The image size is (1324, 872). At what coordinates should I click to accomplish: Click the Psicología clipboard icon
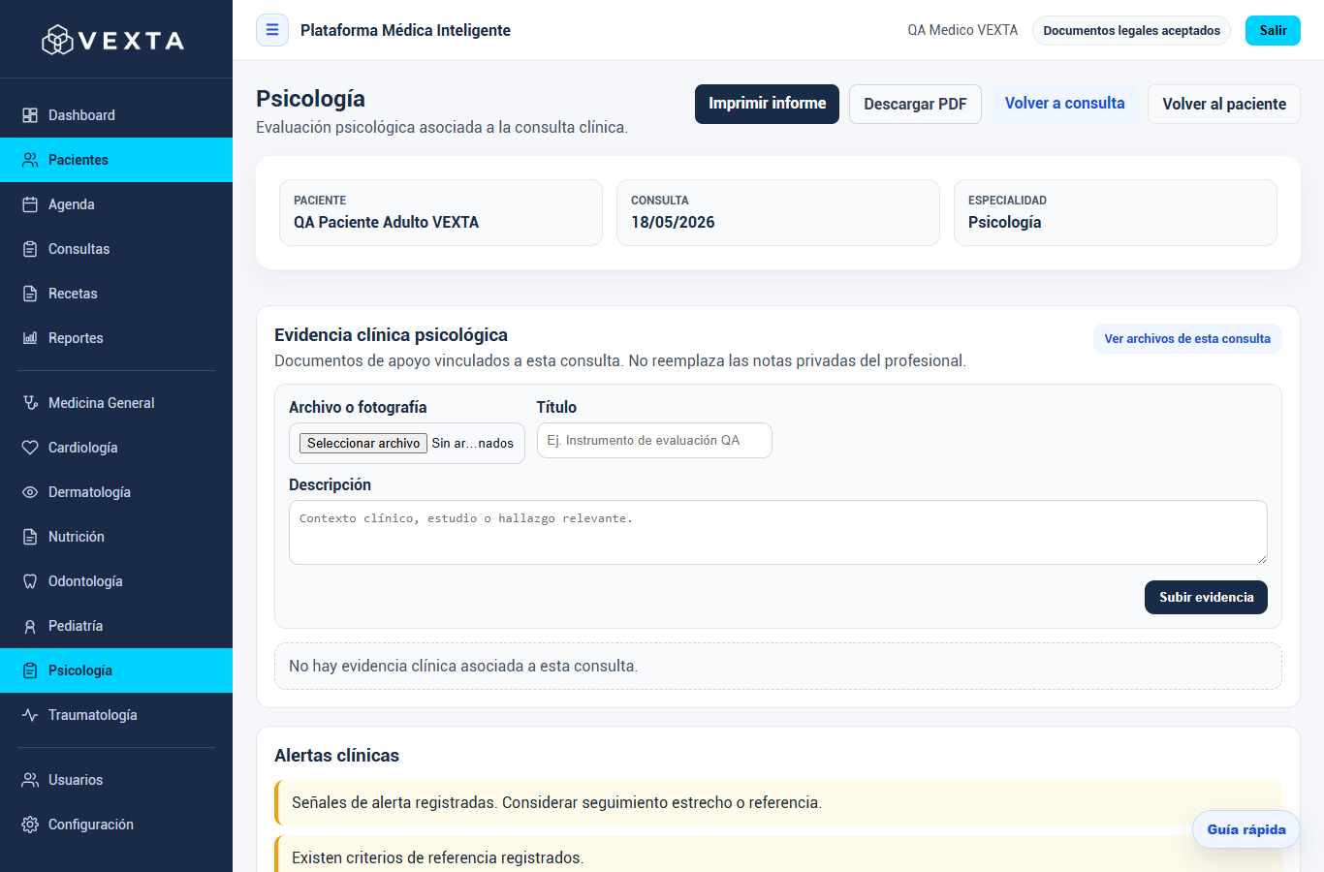point(30,670)
